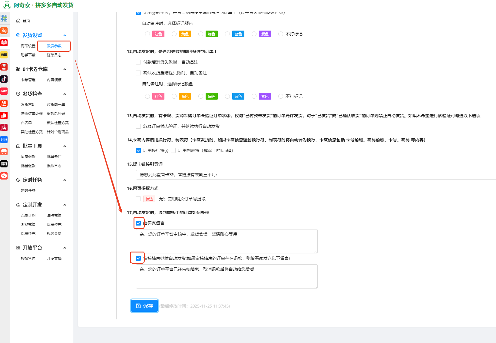
Task: Switch to the black 得物 platform icon
Action: click(x=4, y=164)
